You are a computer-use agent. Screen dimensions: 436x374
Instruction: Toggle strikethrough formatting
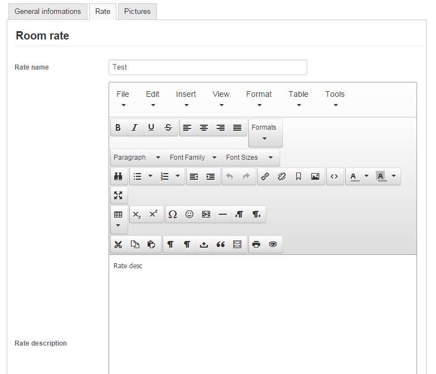click(x=169, y=127)
